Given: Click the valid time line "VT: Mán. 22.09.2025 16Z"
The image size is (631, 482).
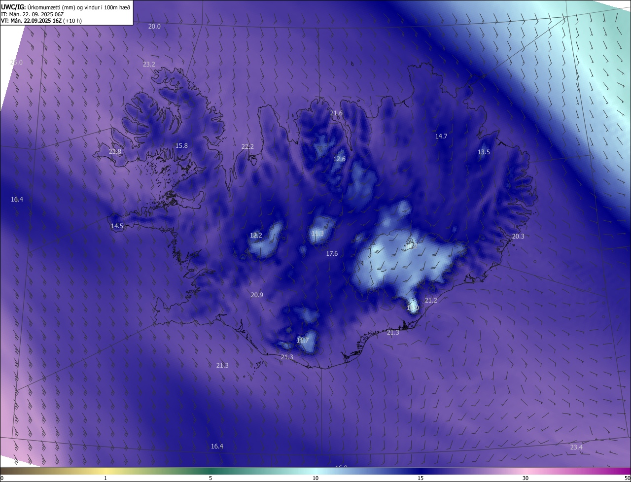Looking at the screenshot, I should coord(31,21).
